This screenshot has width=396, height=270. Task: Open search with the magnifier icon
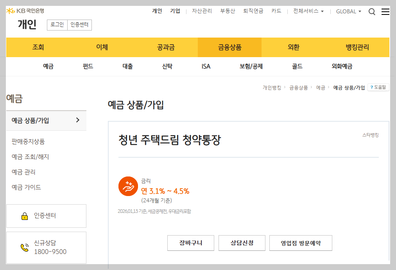pyautogui.click(x=372, y=12)
